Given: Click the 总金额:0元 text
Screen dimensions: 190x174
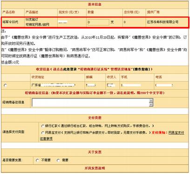Looking at the screenshot, I should pyautogui.click(x=10, y=62).
